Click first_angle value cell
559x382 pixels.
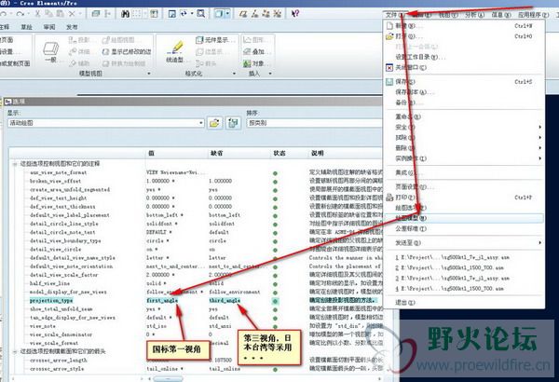click(162, 301)
